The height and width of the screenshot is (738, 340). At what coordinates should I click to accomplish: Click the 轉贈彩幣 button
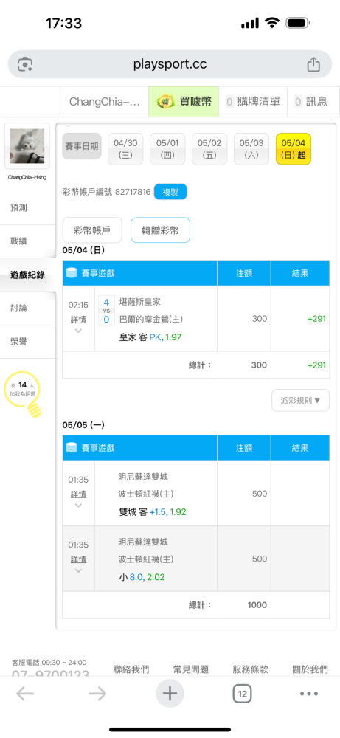click(160, 230)
